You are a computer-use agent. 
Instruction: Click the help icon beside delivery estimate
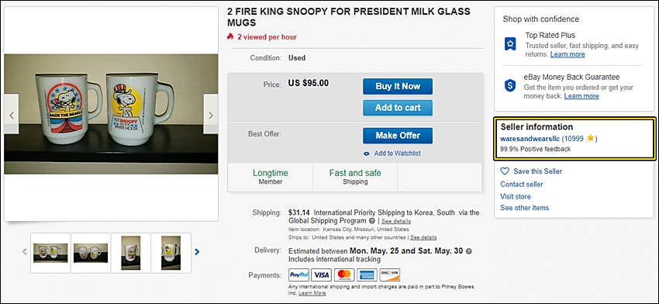point(469,251)
